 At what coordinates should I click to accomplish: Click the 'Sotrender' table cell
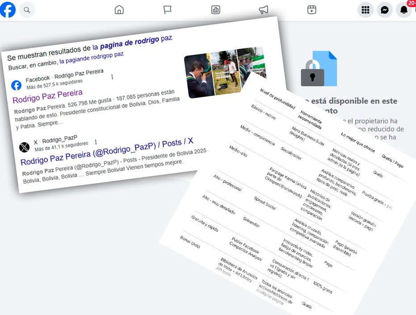(251, 222)
